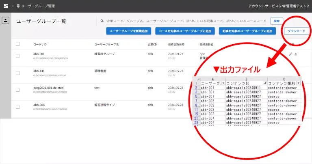Click the 2024-05-23 date in abb-141 row

(175, 71)
